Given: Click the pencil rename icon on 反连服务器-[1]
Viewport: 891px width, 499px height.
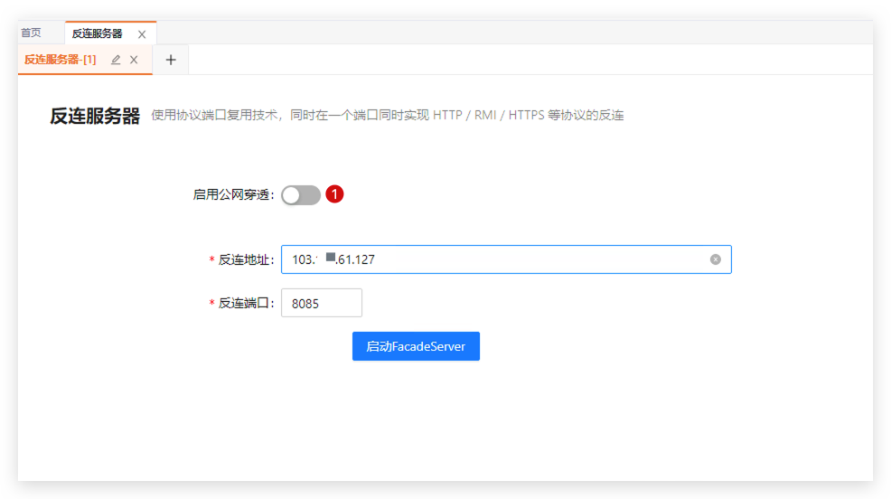Looking at the screenshot, I should (116, 60).
